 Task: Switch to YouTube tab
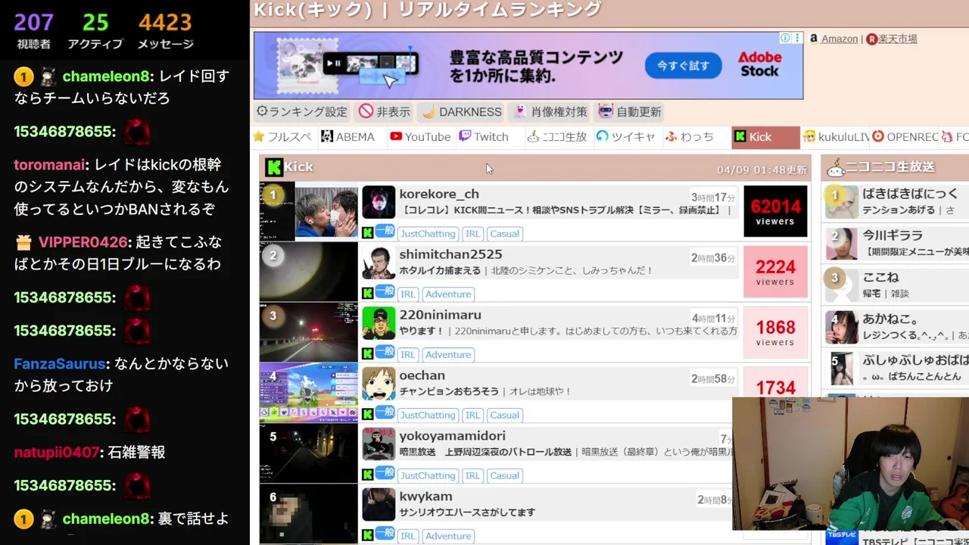(420, 137)
